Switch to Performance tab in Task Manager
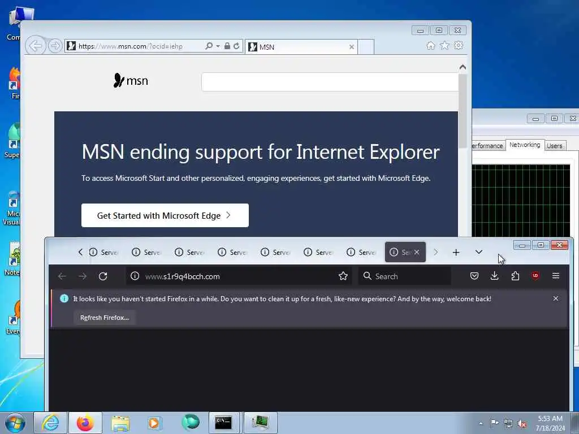579x434 pixels. (488, 146)
